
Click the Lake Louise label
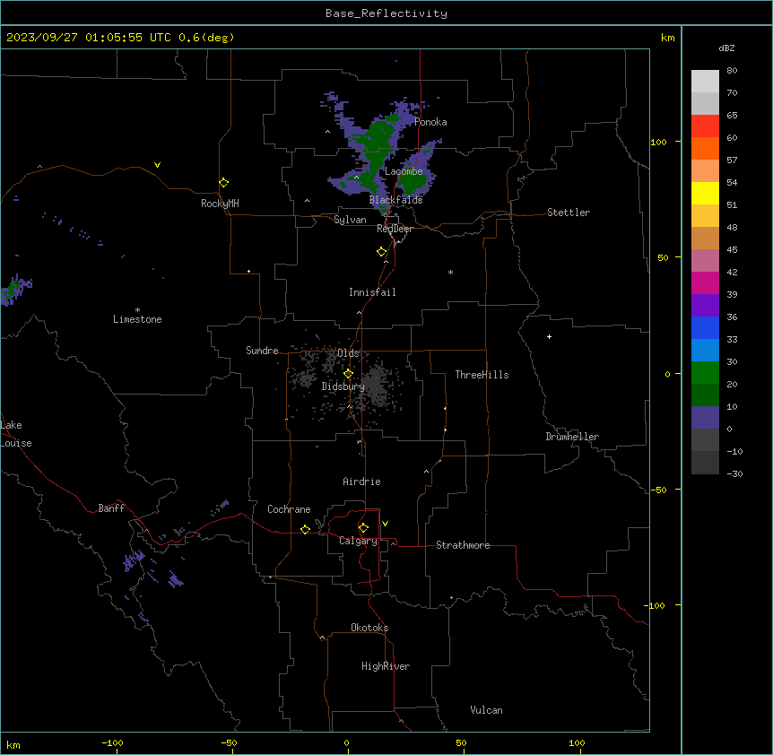(x=16, y=434)
